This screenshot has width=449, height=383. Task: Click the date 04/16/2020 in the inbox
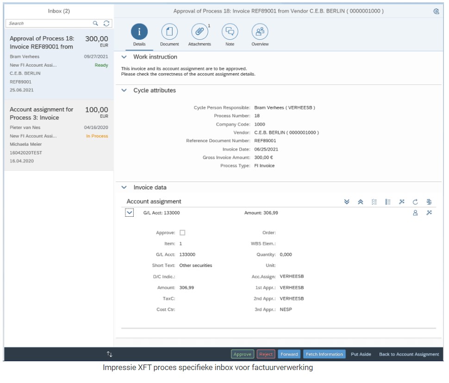(96, 127)
